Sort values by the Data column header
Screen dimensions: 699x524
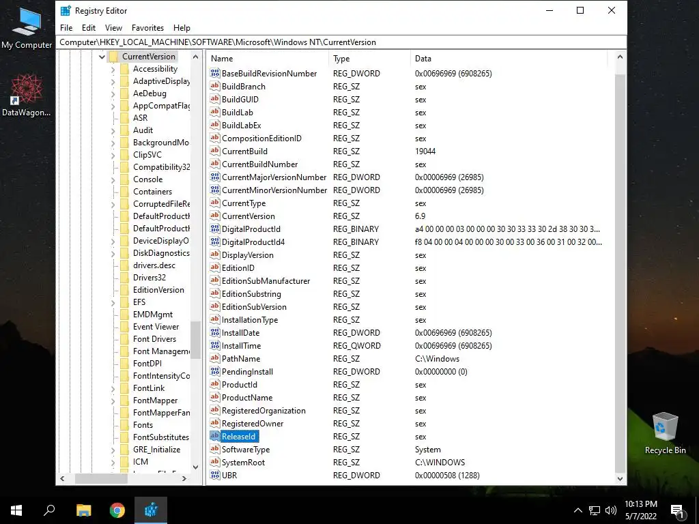click(509, 59)
